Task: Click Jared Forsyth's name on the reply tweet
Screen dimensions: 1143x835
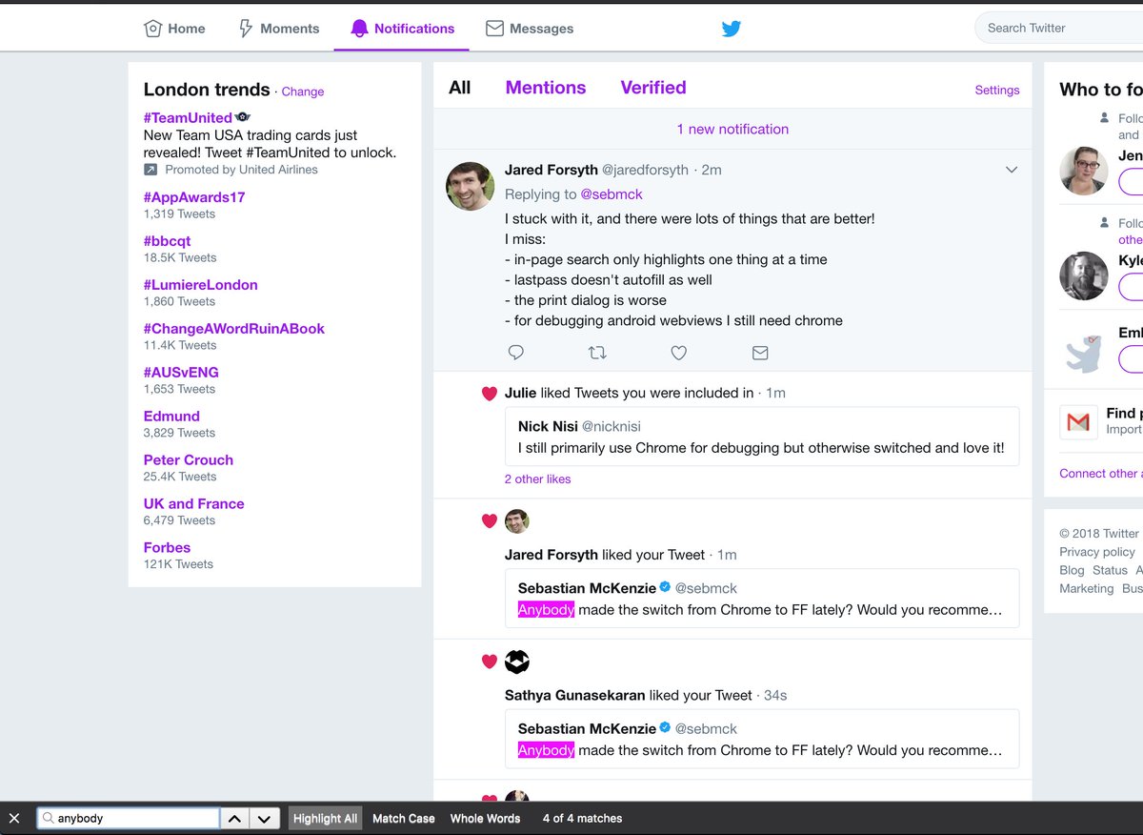Action: pyautogui.click(x=551, y=170)
